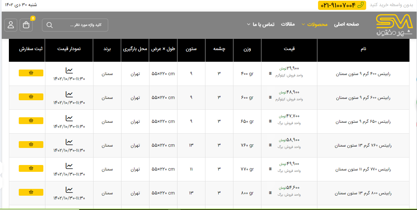Image resolution: width=417 pixels, height=210 pixels.
Task: Click the شهر مفتول site logo
Action: pyautogui.click(x=394, y=26)
